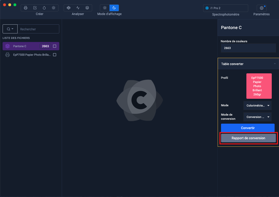This screenshot has width=279, height=197.
Task: Click the yellow macOS minimize button
Action: [10, 5]
